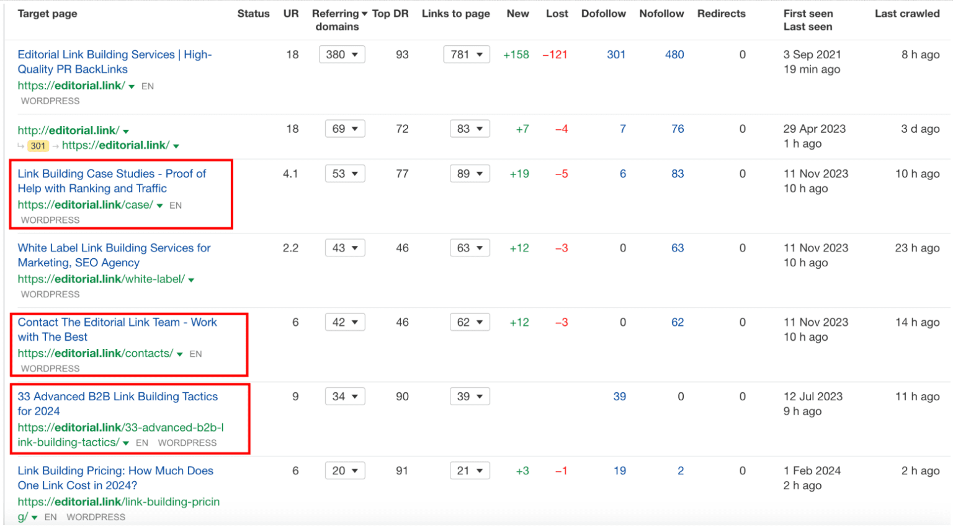Expand the 69 referring domains dropdown
The height and width of the screenshot is (527, 953).
pos(345,129)
